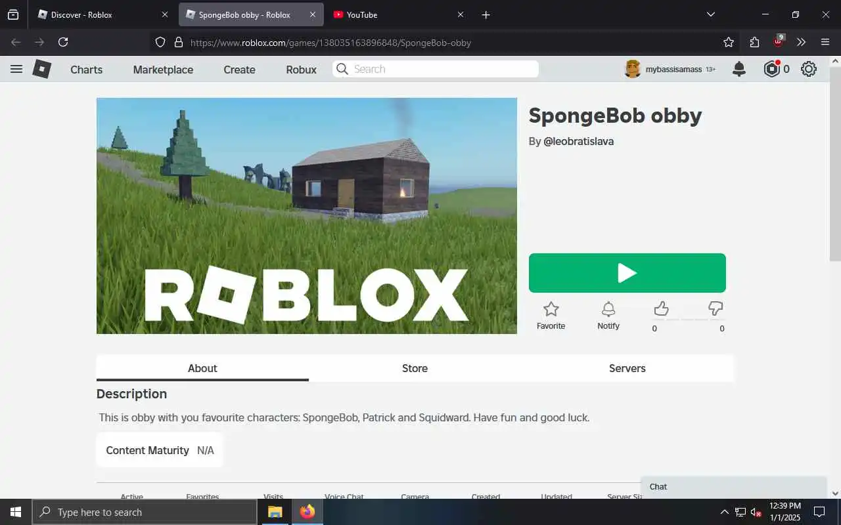Click the Content Maturity N/A label
This screenshot has height=525, width=841.
tap(160, 450)
